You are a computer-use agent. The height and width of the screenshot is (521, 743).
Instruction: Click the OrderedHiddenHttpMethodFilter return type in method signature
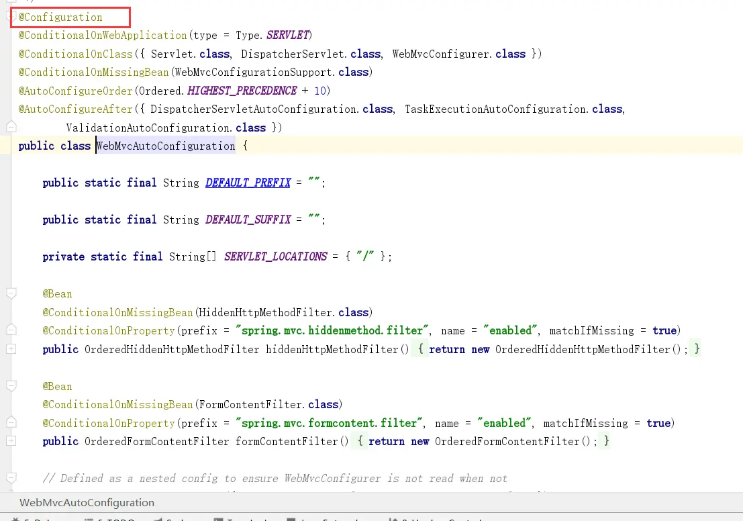pos(172,349)
